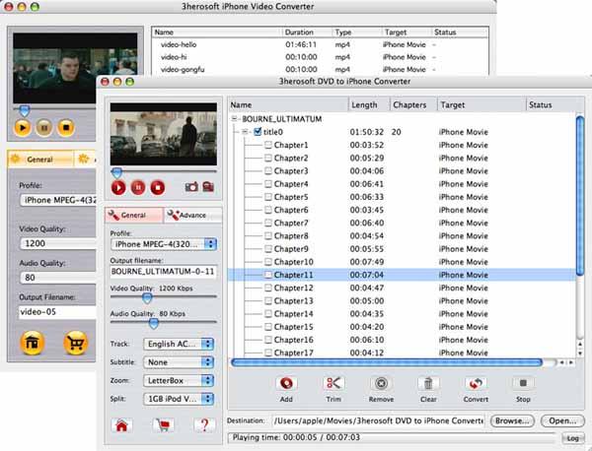Check the Chapter3 checkbox

click(268, 171)
